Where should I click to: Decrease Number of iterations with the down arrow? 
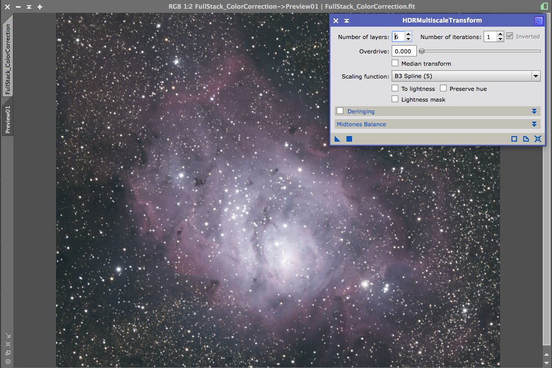click(500, 39)
